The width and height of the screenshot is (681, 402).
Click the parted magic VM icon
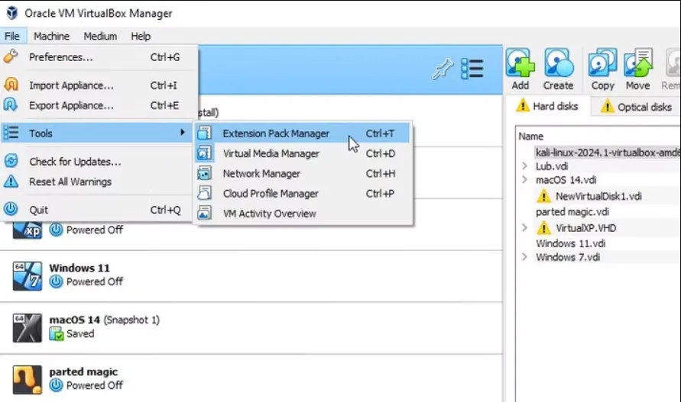(28, 379)
